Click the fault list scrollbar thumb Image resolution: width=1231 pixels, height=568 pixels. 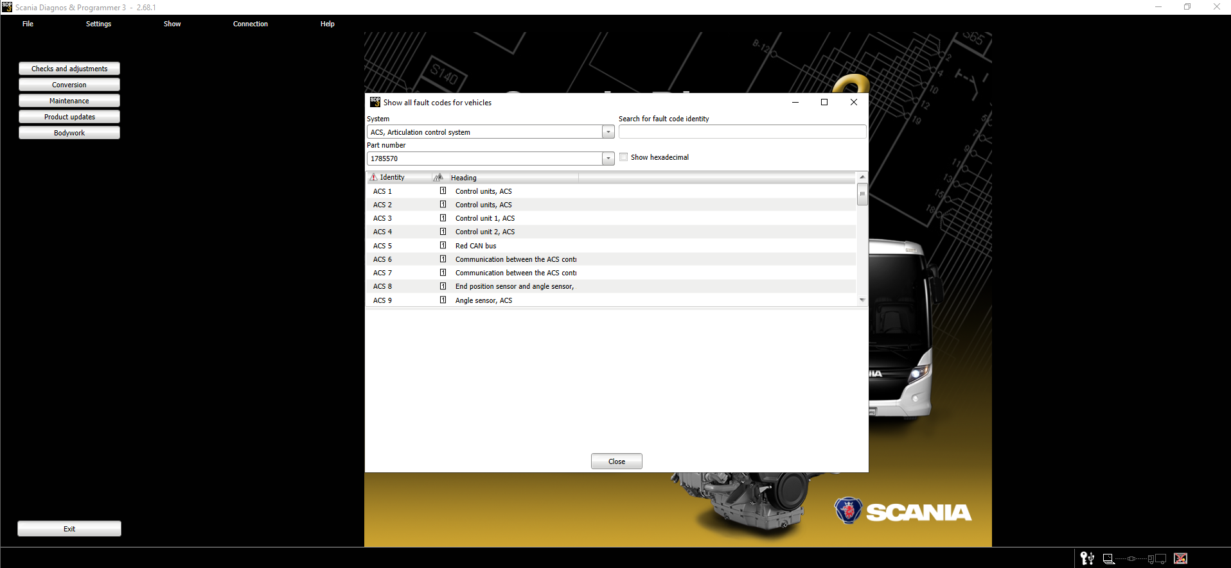(862, 194)
